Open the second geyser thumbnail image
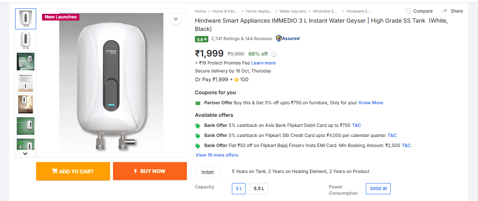 (26, 40)
